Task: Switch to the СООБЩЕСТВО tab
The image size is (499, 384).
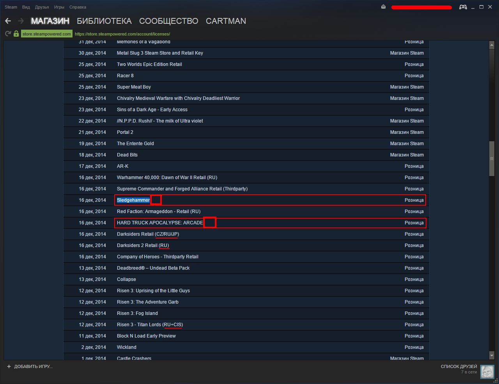Action: [169, 21]
